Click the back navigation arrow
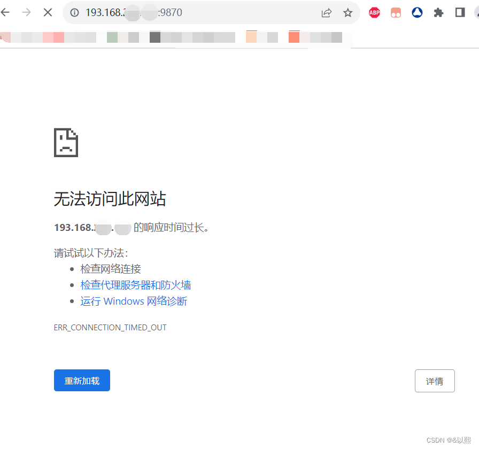 click(x=5, y=12)
